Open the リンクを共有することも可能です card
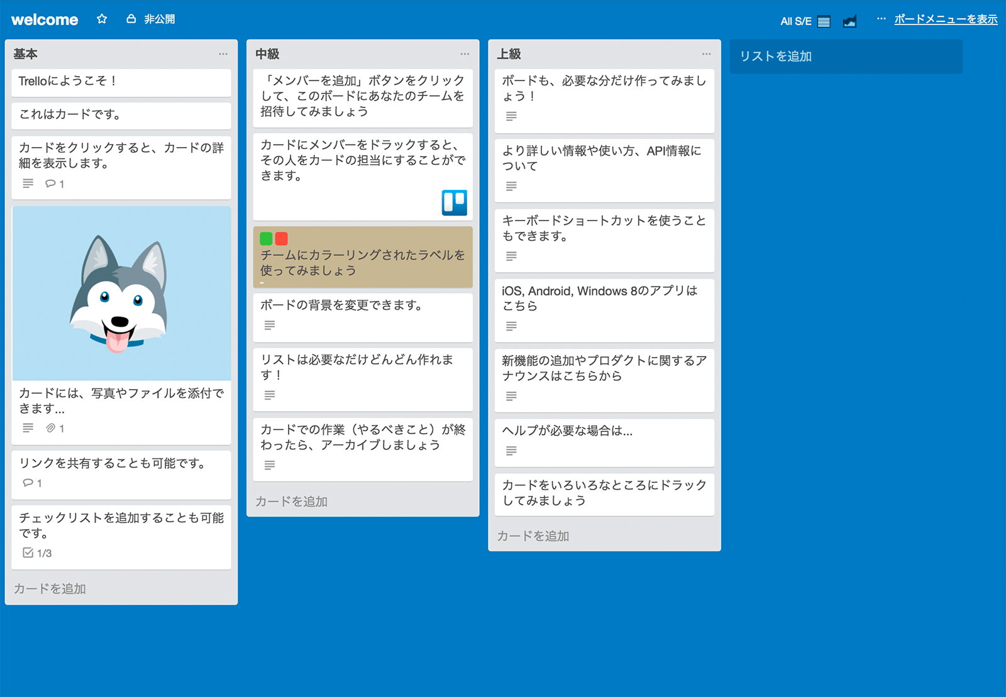The image size is (1006, 697). tap(121, 475)
